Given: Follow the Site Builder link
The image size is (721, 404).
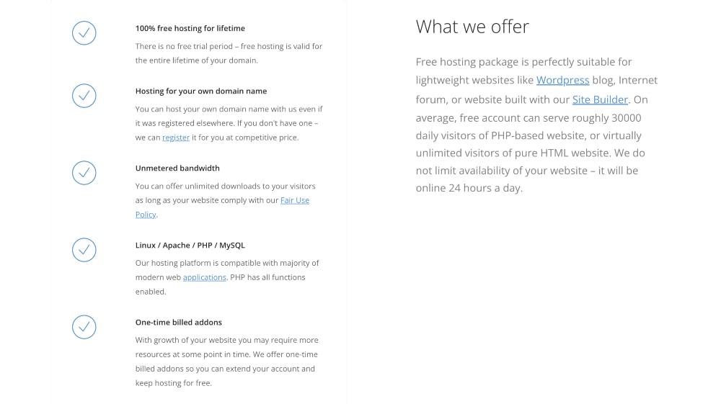Looking at the screenshot, I should click(600, 99).
